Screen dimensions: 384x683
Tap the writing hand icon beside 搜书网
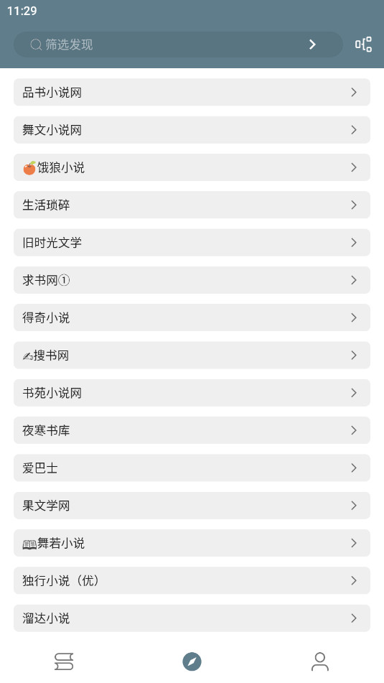coord(28,356)
